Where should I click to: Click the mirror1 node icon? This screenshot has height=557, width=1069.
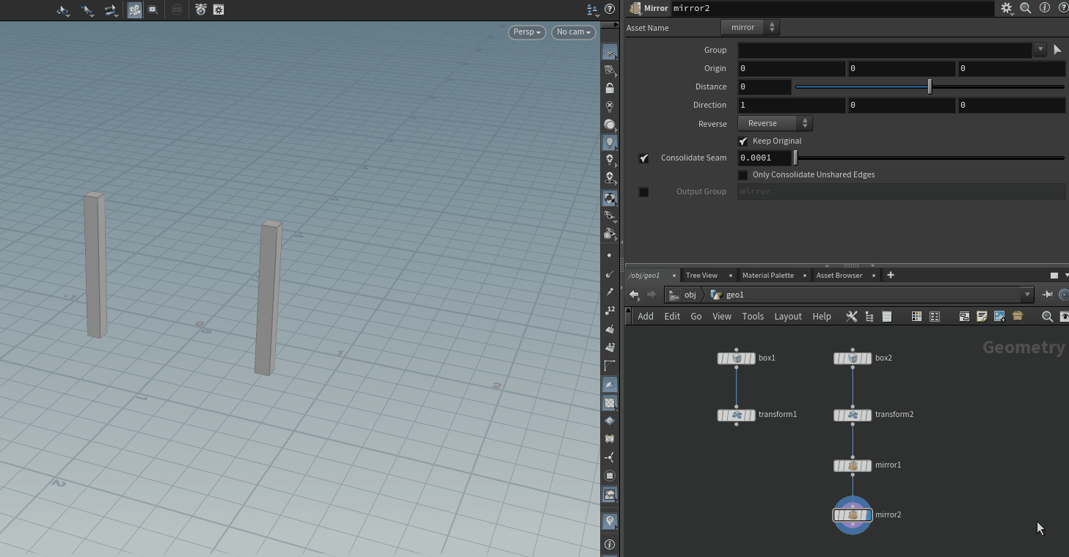[x=853, y=465]
